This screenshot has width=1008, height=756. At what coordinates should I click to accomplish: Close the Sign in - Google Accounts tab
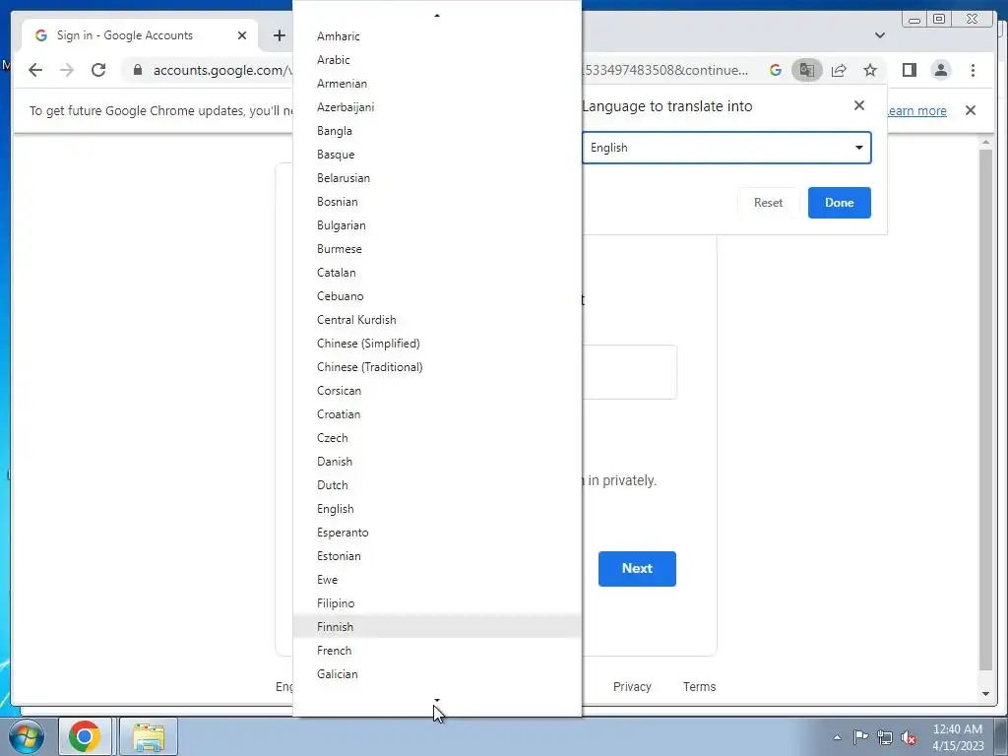coord(242,35)
